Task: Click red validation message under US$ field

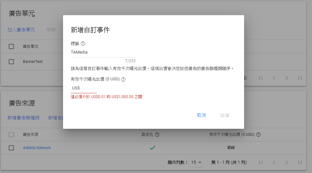Action: [106, 97]
